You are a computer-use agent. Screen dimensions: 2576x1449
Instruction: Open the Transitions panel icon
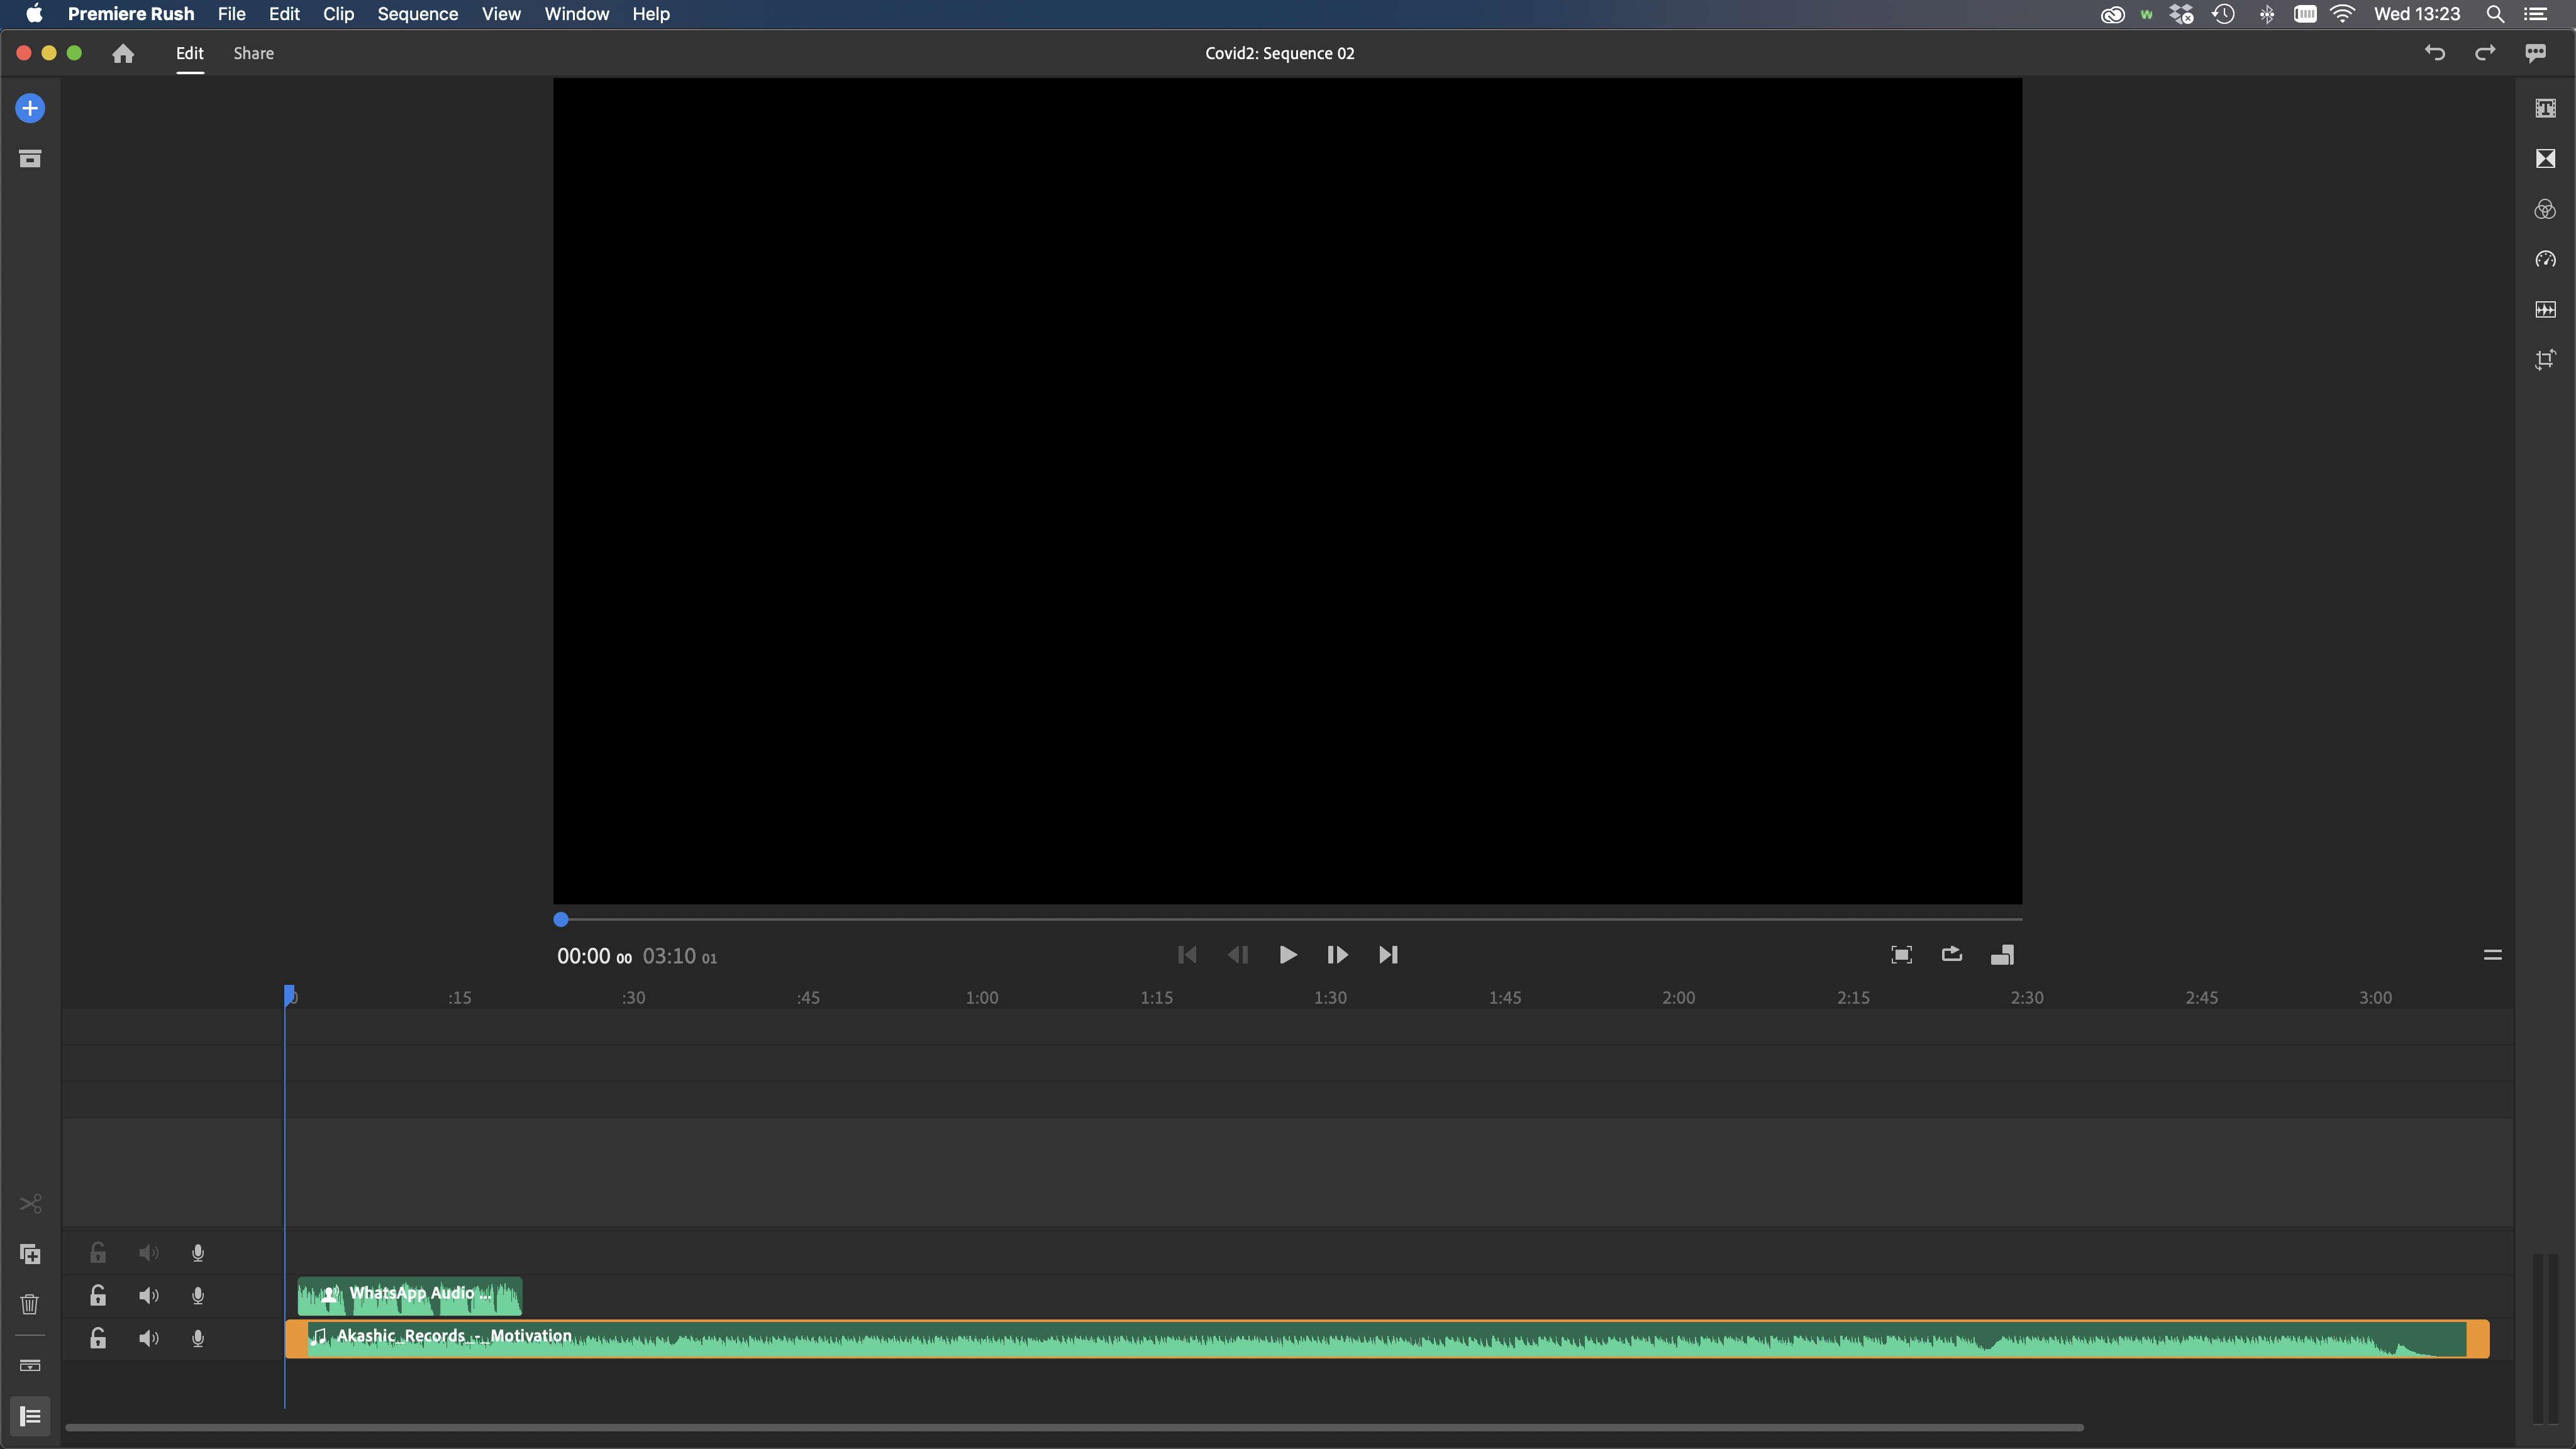pos(2545,159)
